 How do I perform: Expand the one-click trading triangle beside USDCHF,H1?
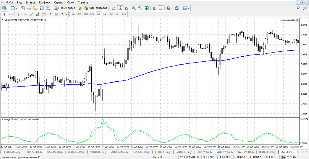point(2,20)
